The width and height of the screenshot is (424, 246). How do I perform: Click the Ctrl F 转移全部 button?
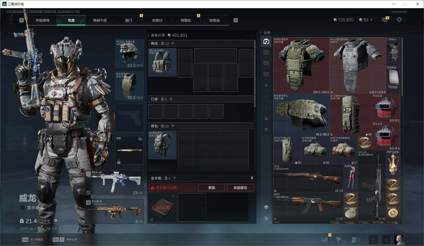click(65, 239)
